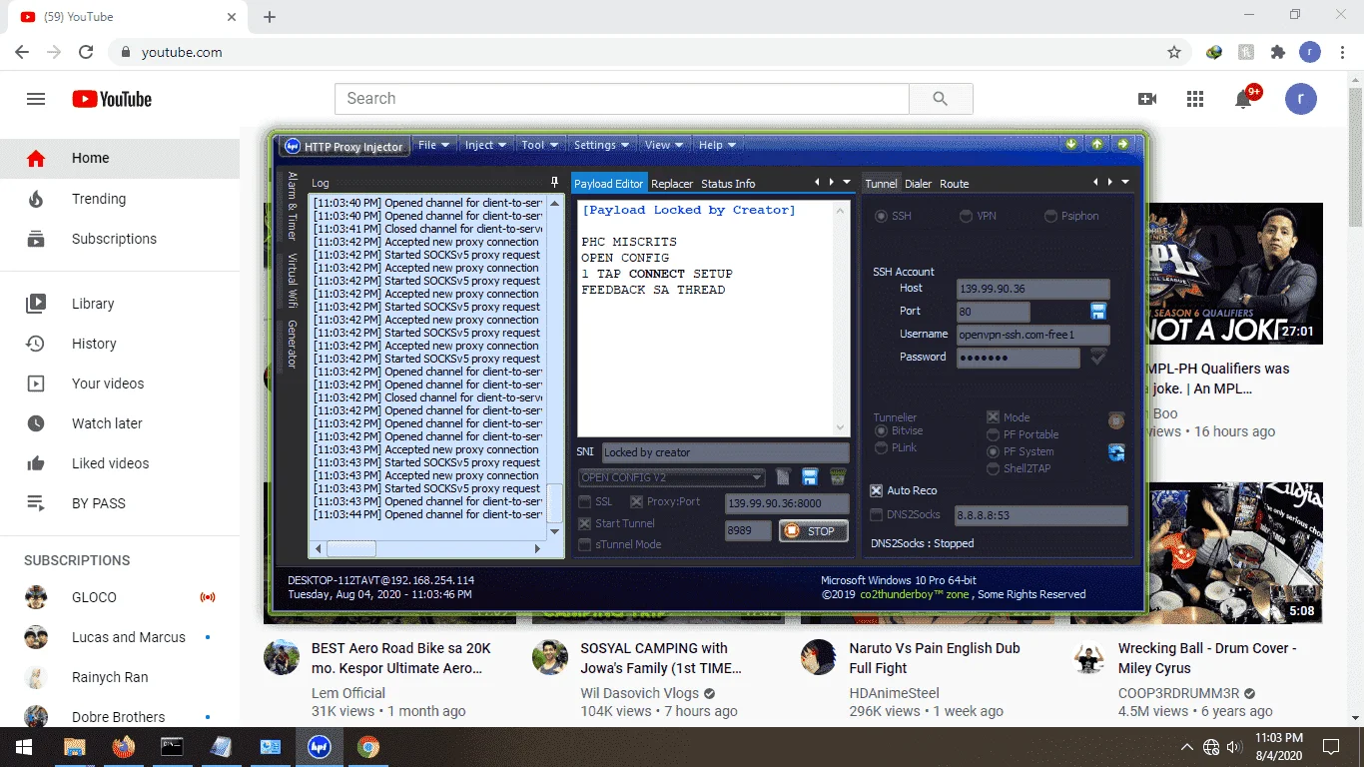Open Chrome extensions puzzle icon

1278,52
